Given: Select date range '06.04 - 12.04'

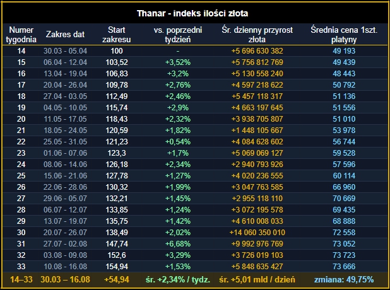Looking at the screenshot, I should pyautogui.click(x=65, y=62).
